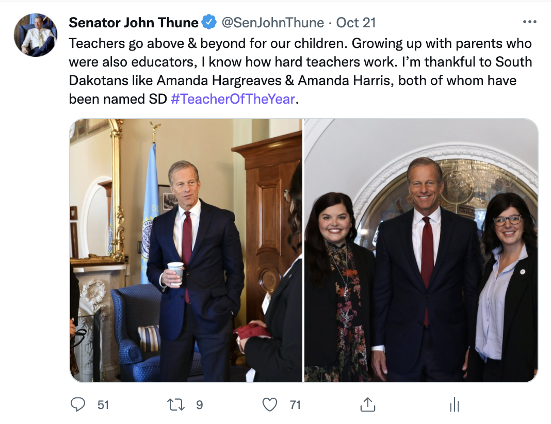Click the blue verified badge
Viewport: 551px width, 424px height.
[x=209, y=22]
